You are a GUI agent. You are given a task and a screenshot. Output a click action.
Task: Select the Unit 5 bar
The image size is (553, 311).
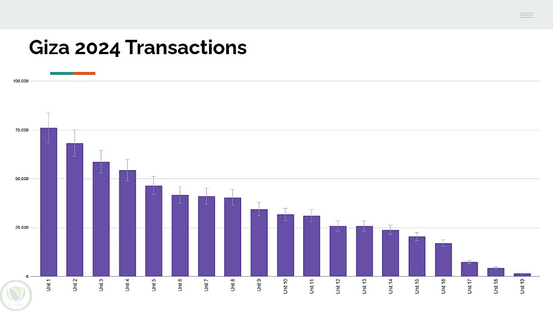[x=154, y=231]
